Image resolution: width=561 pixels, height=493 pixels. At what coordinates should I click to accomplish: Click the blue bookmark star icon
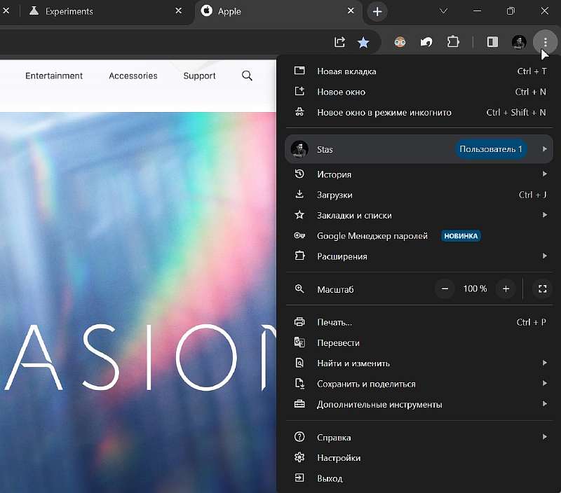(x=363, y=42)
